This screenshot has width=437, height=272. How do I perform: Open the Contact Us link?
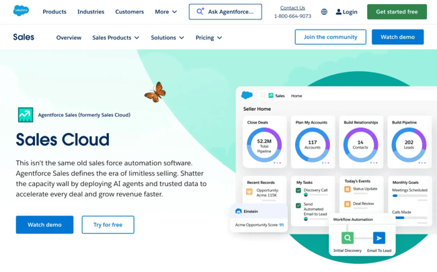(x=292, y=8)
